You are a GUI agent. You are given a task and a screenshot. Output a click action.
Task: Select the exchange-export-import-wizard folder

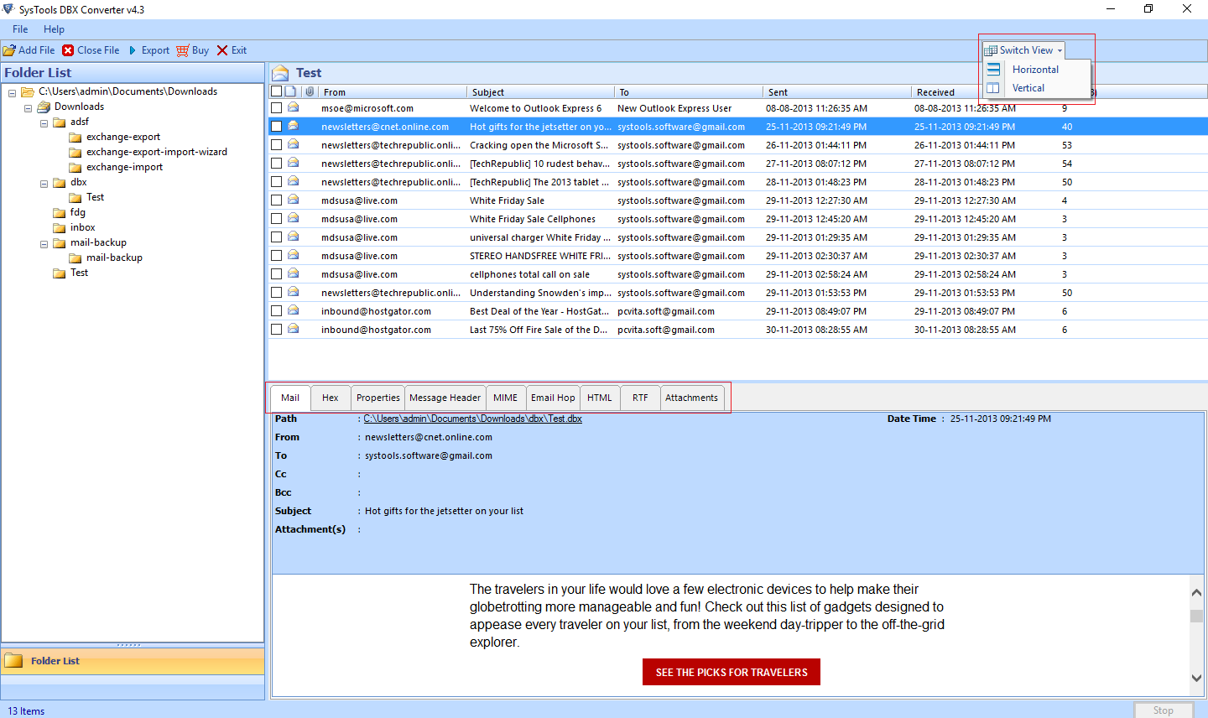(156, 153)
